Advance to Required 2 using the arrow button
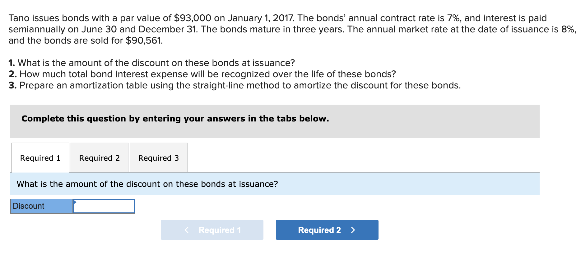 (x=326, y=230)
